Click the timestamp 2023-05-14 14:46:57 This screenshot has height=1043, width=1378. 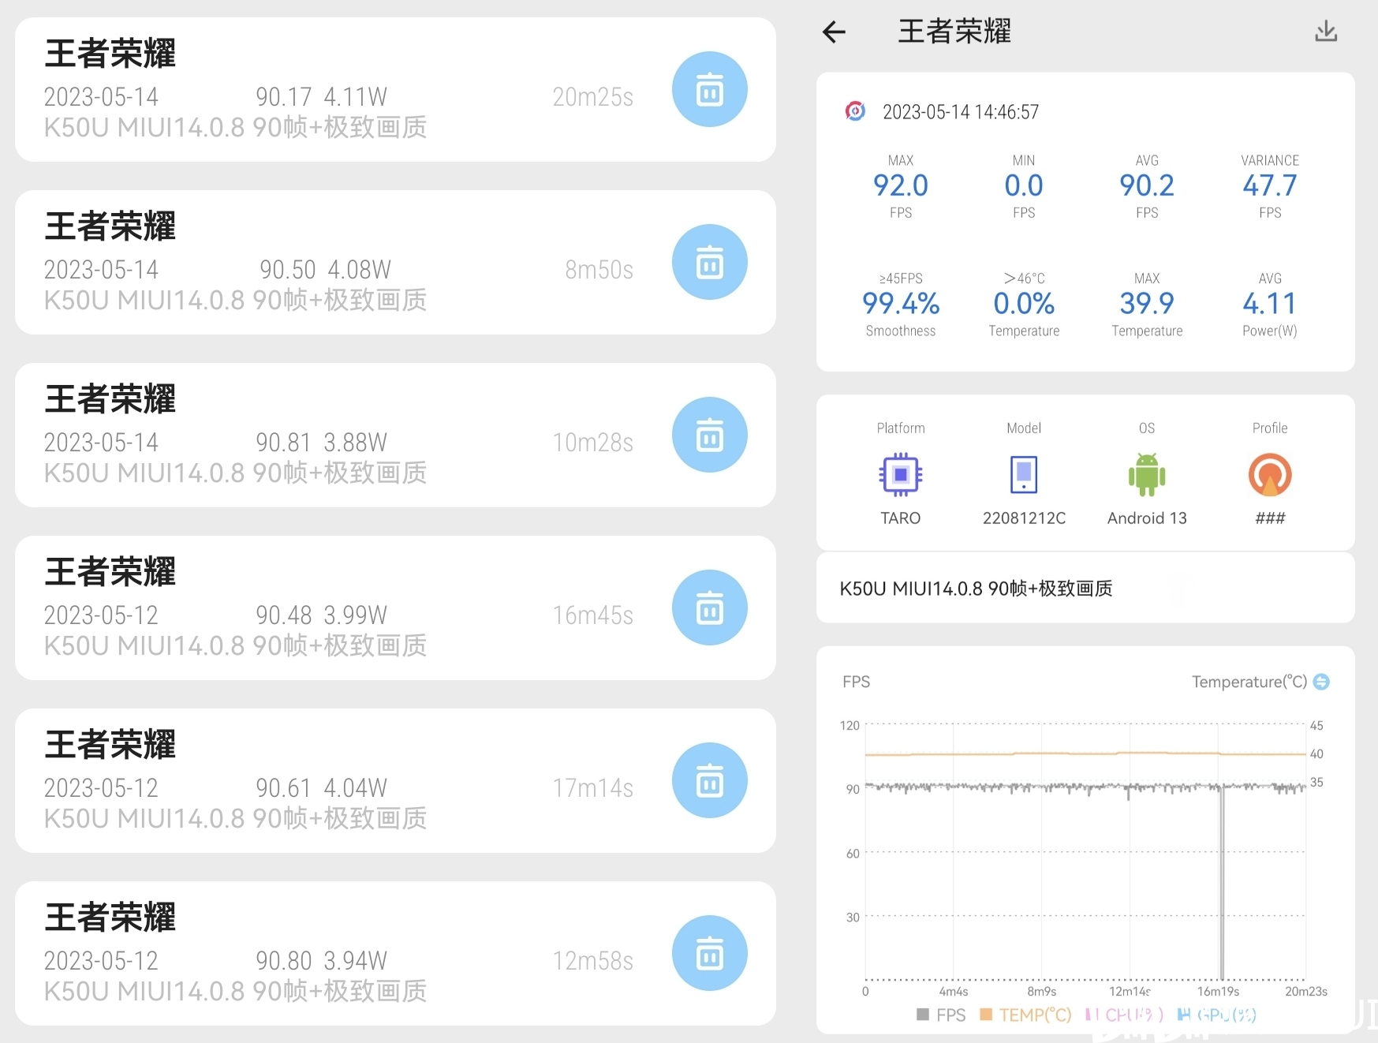961,112
